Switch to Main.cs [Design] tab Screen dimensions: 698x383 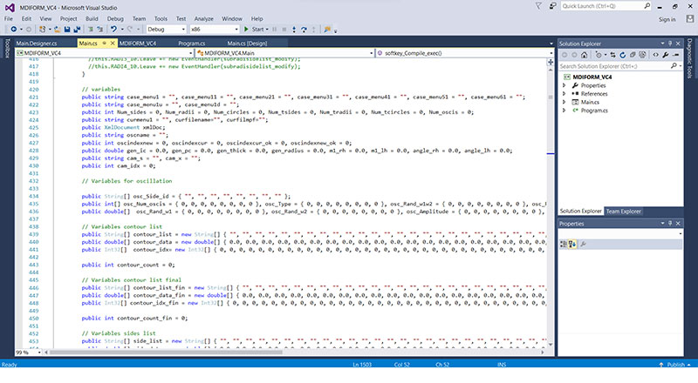pyautogui.click(x=247, y=44)
